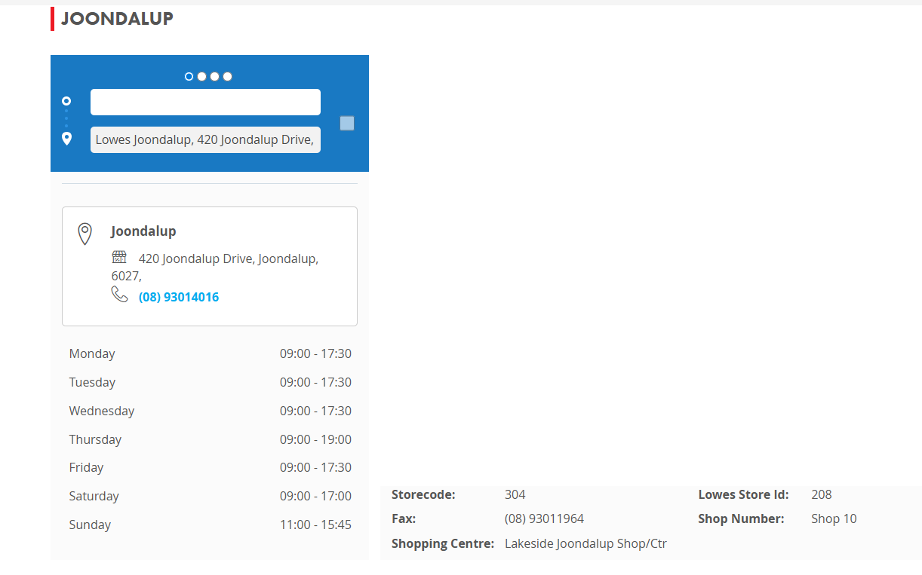Screen dimensions: 922x575
Task: Click the Friday hours value
Action: point(315,467)
